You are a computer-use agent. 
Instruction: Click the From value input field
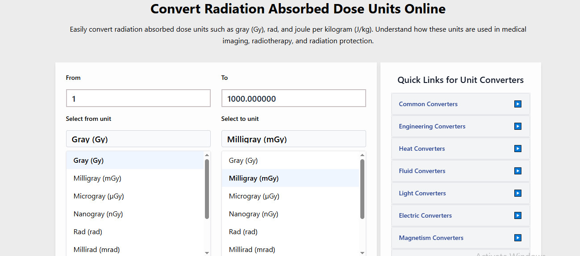[x=138, y=99]
